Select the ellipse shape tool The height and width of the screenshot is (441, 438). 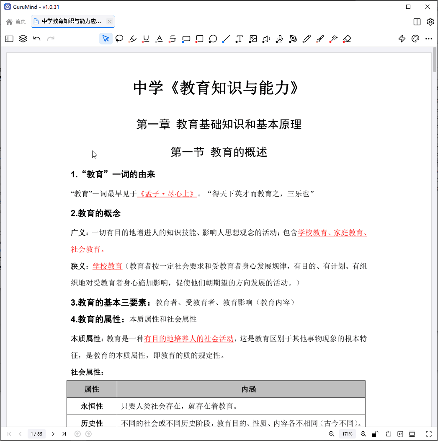pos(213,39)
